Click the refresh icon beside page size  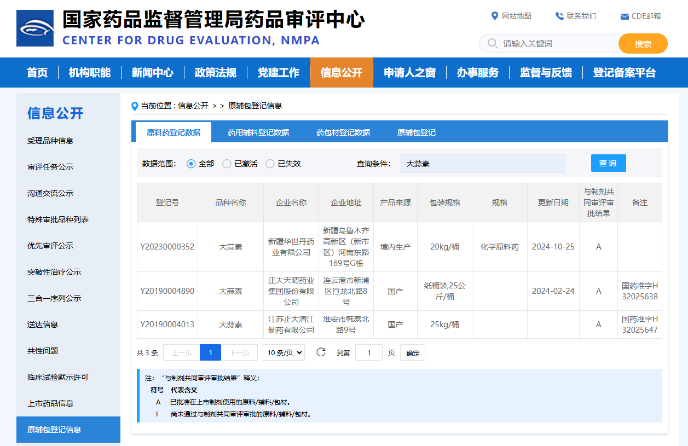tap(321, 352)
